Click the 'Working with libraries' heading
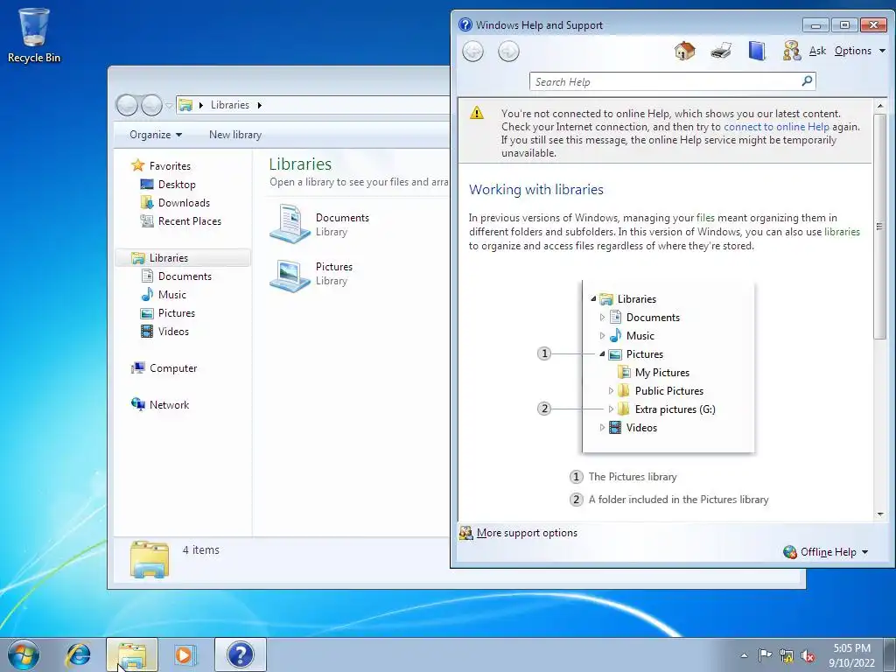This screenshot has width=896, height=672. pos(536,190)
